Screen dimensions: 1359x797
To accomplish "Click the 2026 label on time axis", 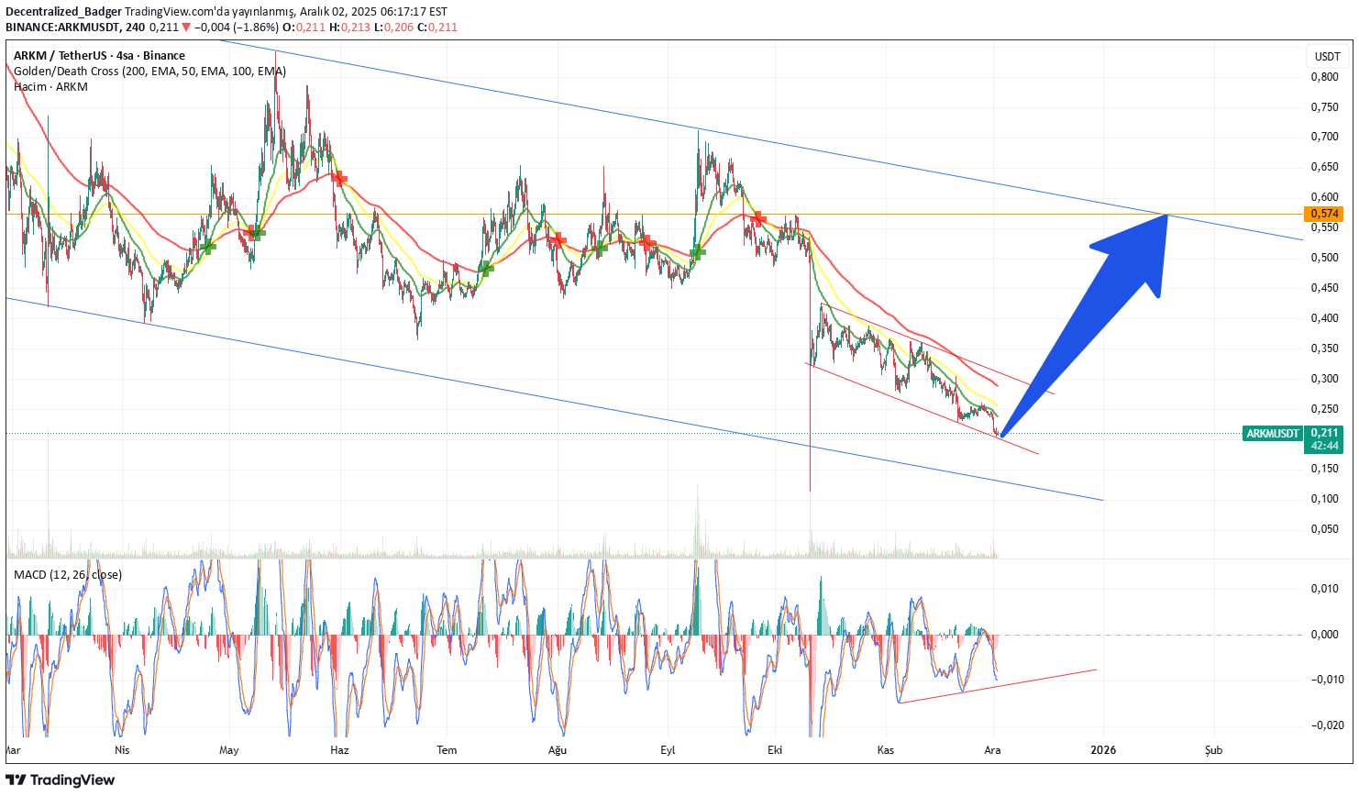I will 1103,750.
